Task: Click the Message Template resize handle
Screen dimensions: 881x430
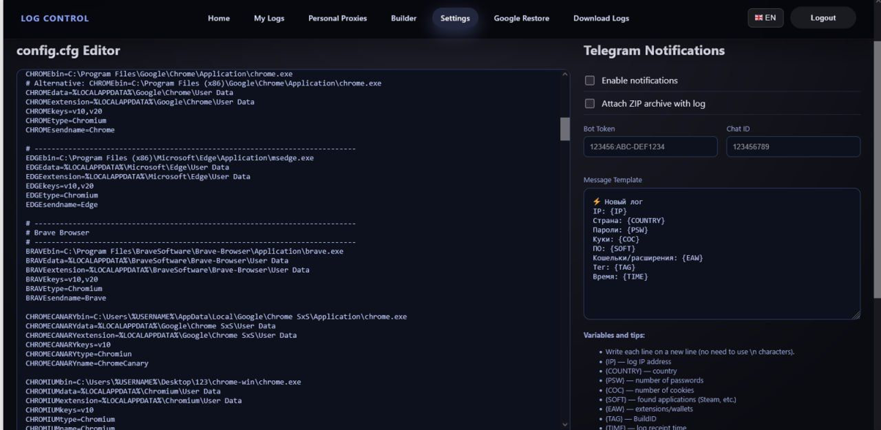Action: click(x=856, y=315)
